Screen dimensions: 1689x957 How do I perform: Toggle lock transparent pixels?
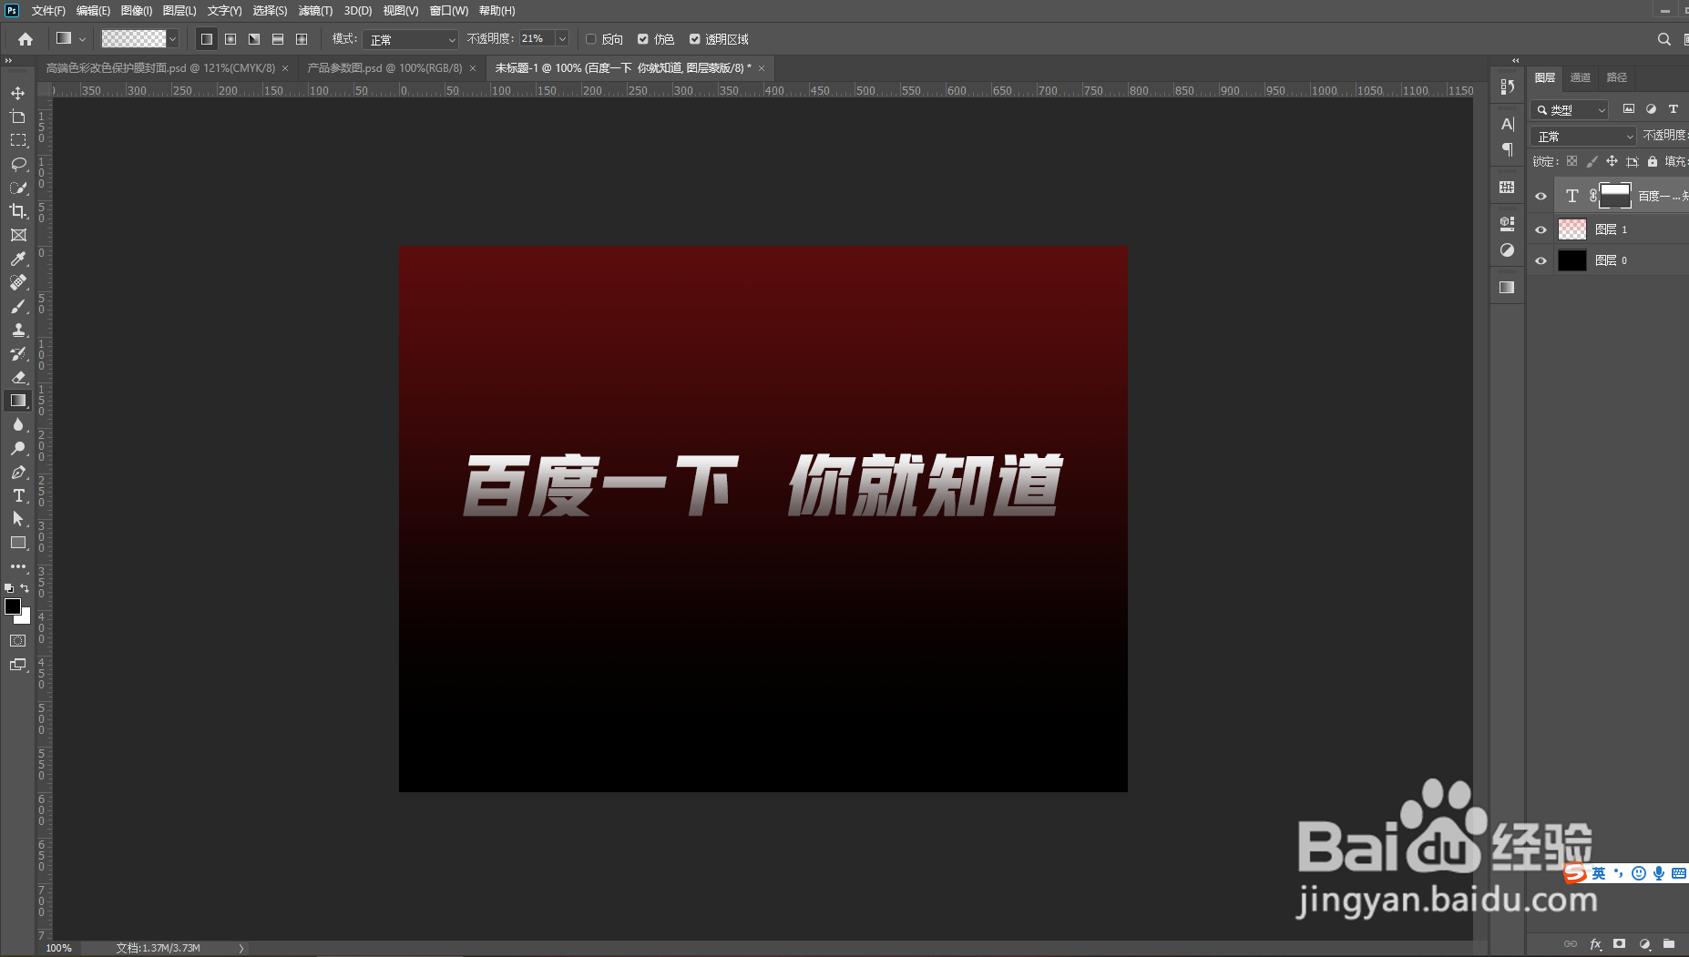tap(1571, 161)
